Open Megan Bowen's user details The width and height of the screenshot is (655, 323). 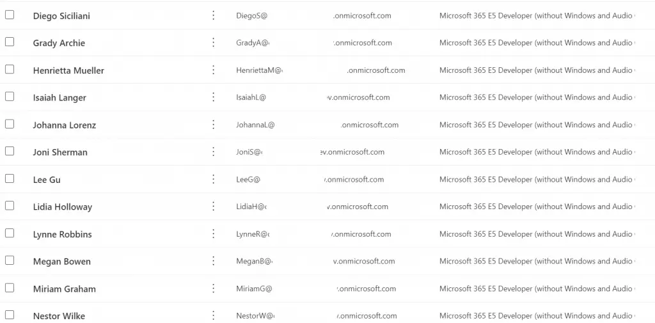[x=62, y=262]
